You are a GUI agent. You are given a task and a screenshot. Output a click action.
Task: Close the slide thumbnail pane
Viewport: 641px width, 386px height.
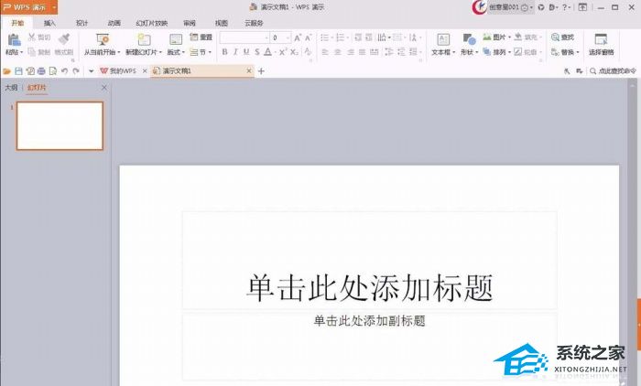(x=104, y=88)
